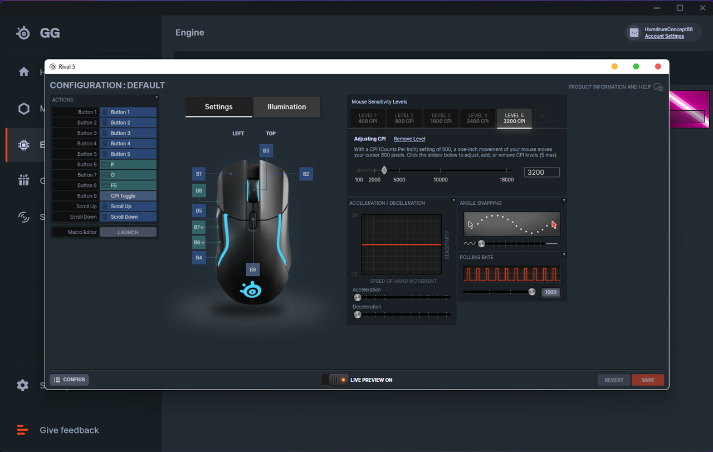Click the Deceleration slider handle
Screen dimensions: 713x452
(358, 315)
